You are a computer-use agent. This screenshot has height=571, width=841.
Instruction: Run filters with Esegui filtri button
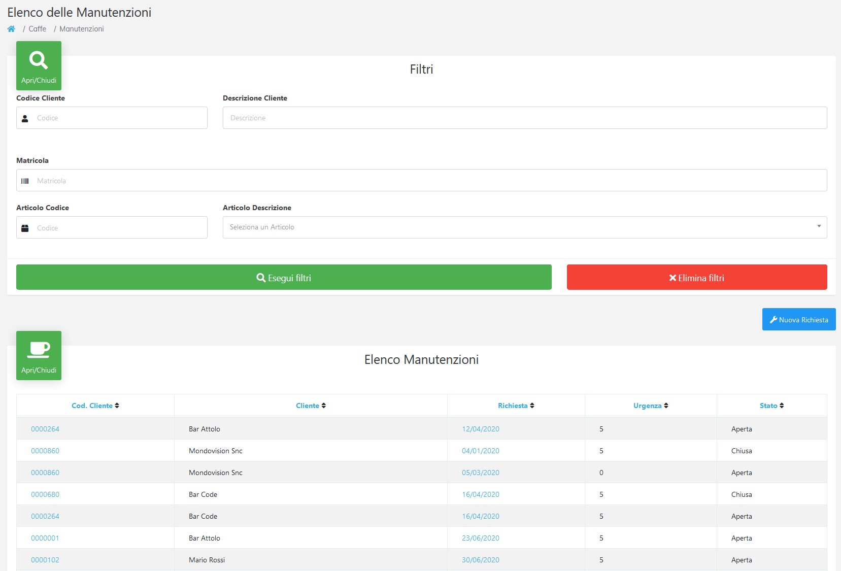284,277
